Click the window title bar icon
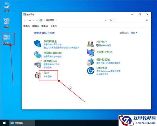 pos(24,14)
